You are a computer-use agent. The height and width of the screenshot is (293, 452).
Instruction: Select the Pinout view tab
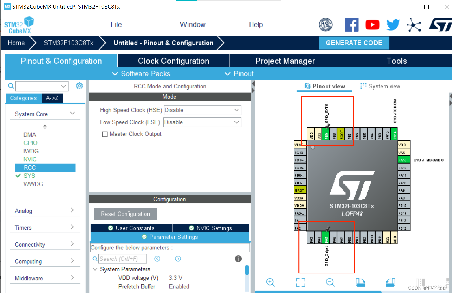[x=324, y=86]
